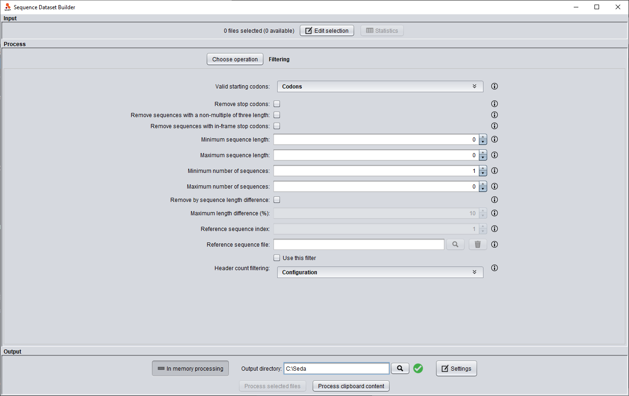The width and height of the screenshot is (629, 396).
Task: Decrease Maximum sequence length value
Action: pos(483,158)
